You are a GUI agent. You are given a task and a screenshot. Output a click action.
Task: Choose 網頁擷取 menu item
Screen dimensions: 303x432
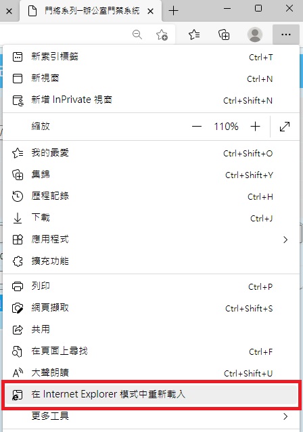[151, 308]
